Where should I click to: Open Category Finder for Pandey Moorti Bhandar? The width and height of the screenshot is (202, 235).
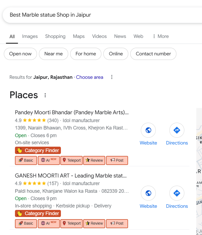[x=38, y=150]
